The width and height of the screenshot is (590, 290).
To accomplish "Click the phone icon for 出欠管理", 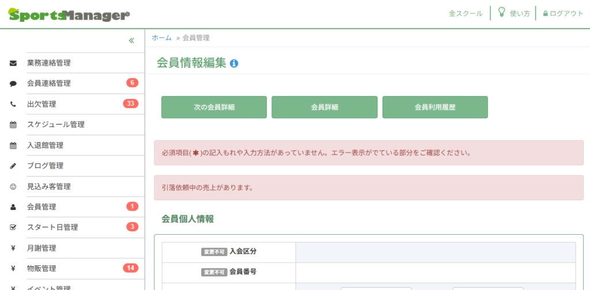I will pos(13,104).
